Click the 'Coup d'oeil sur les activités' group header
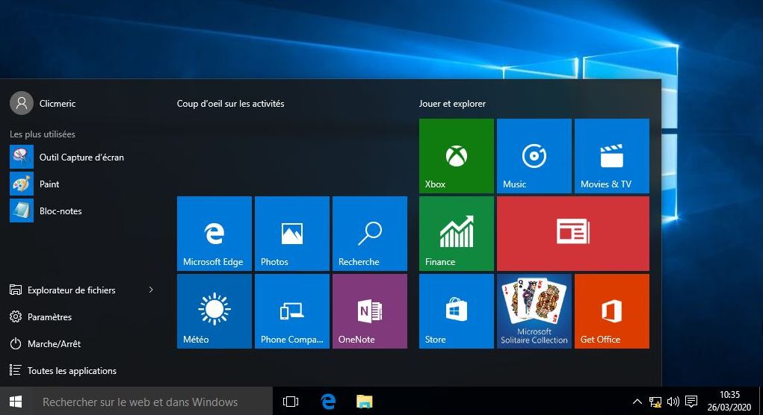This screenshot has width=763, height=415. click(x=231, y=104)
